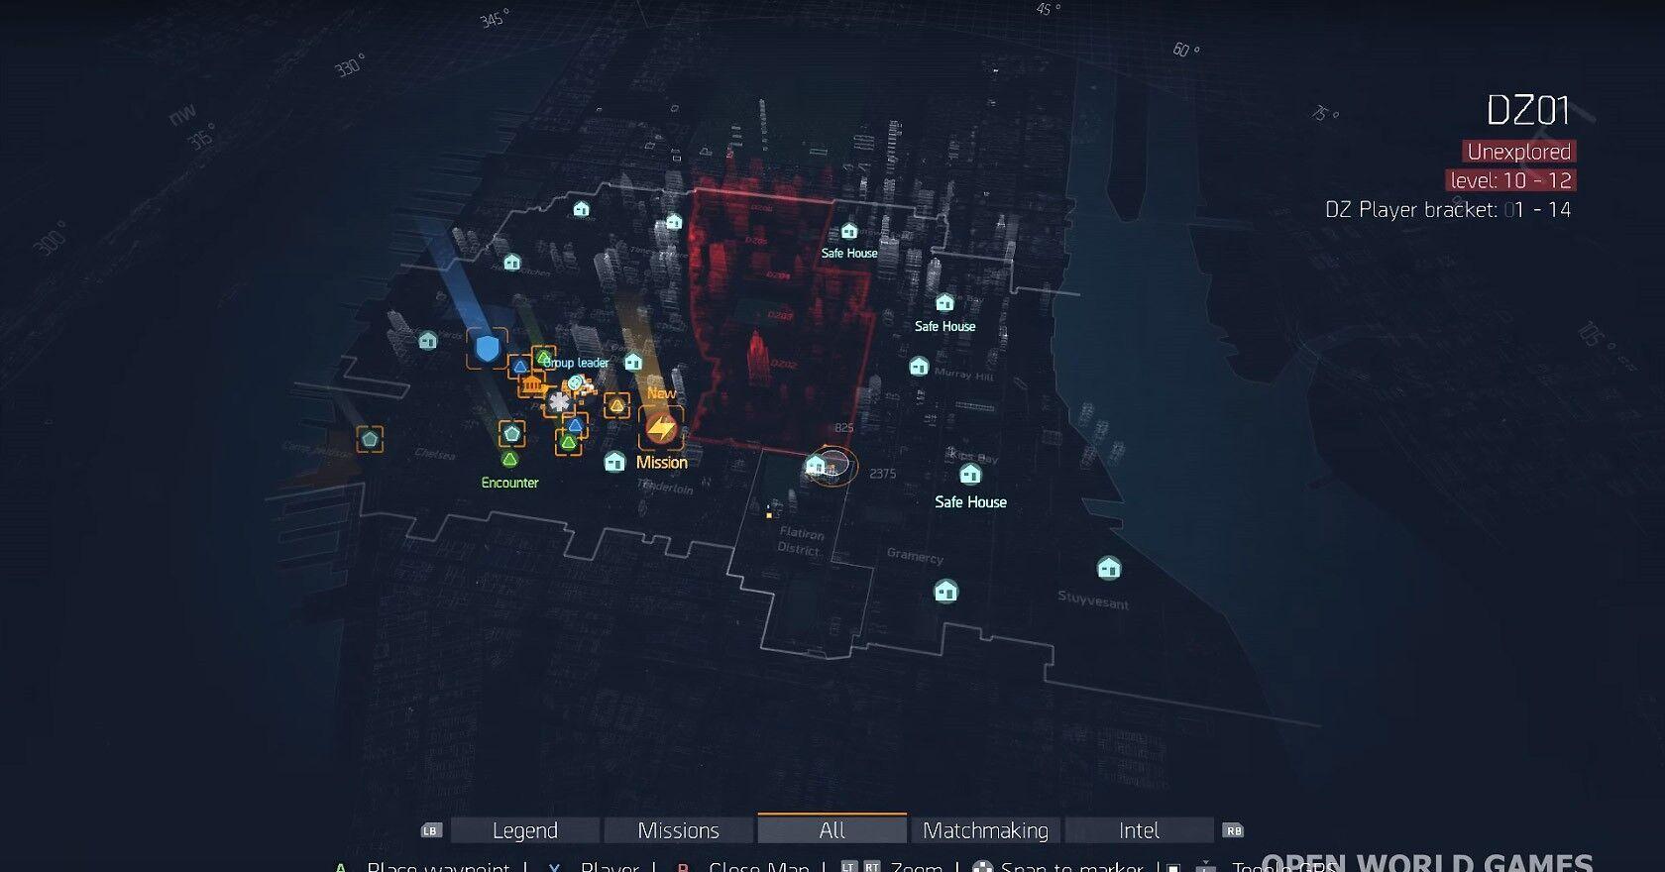Select the safe house icon by Hell's Kitchen
1665x872 pixels.
tap(512, 263)
